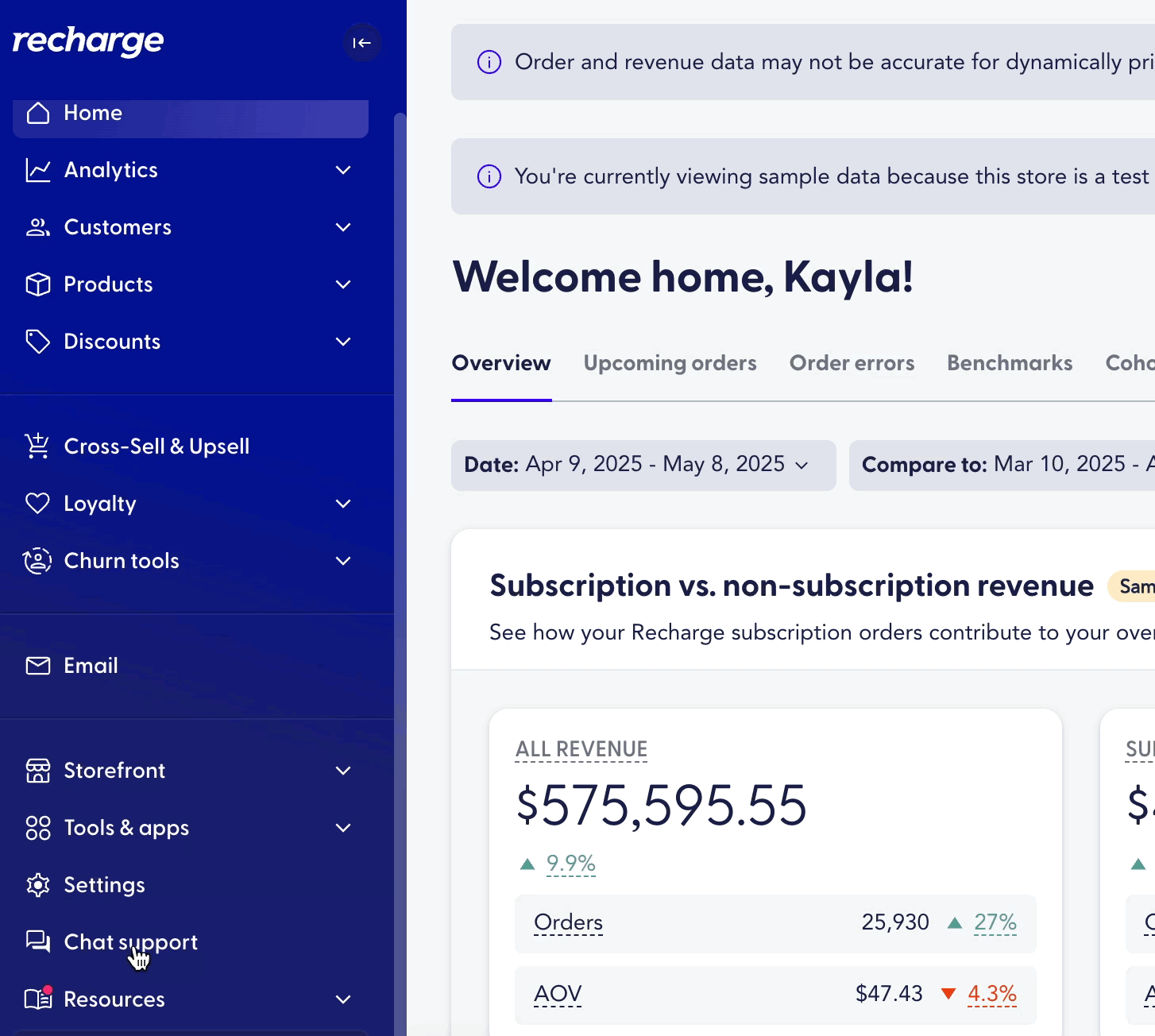The width and height of the screenshot is (1155, 1036).
Task: Expand the Tools & apps chevron
Action: click(343, 828)
